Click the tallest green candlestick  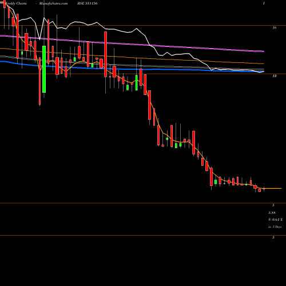[x=44, y=69]
